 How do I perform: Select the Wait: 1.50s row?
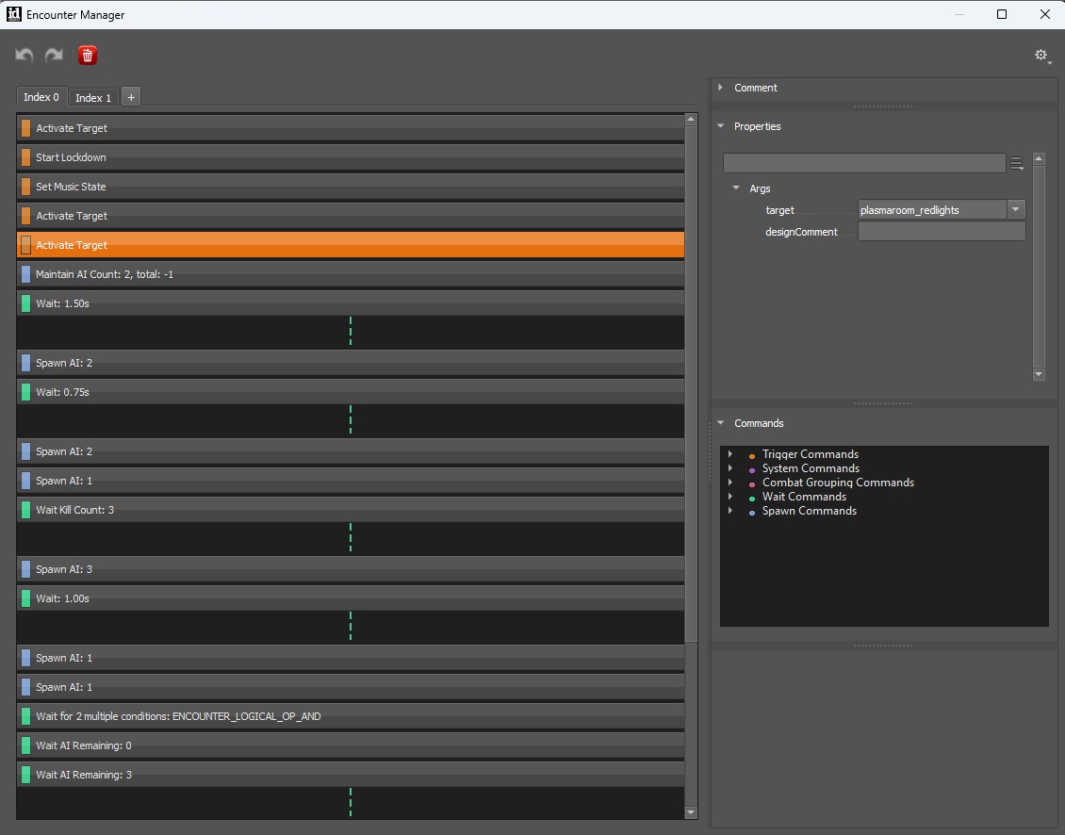click(x=351, y=303)
